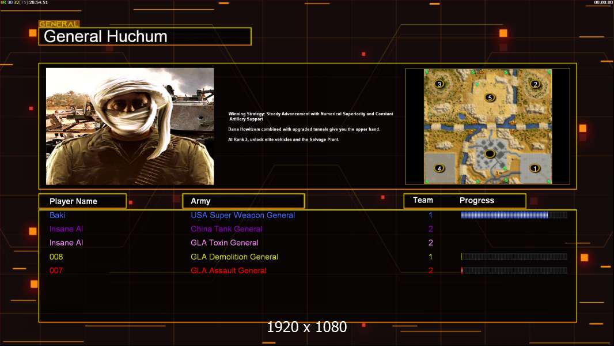Click Baki's team number 1
Image resolution: width=614 pixels, height=346 pixels.
coord(430,215)
